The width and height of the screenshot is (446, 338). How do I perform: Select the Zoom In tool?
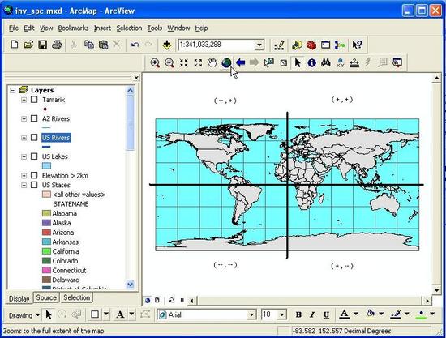155,62
